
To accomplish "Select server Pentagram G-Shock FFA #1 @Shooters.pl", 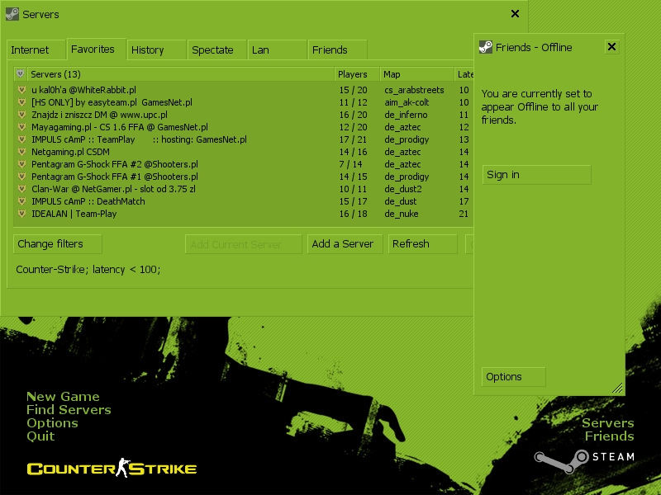I will [x=244, y=177].
